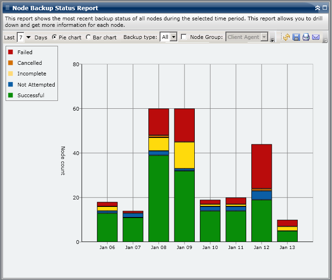The image size is (332, 280).
Task: Open the Last days dropdown arrow
Action: pos(28,37)
